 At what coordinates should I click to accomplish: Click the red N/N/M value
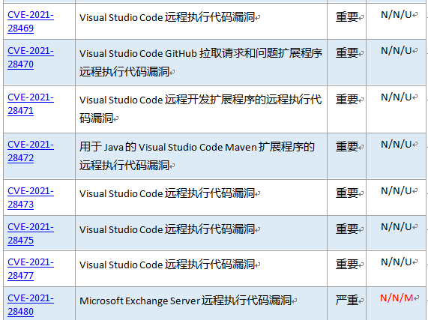click(x=397, y=298)
